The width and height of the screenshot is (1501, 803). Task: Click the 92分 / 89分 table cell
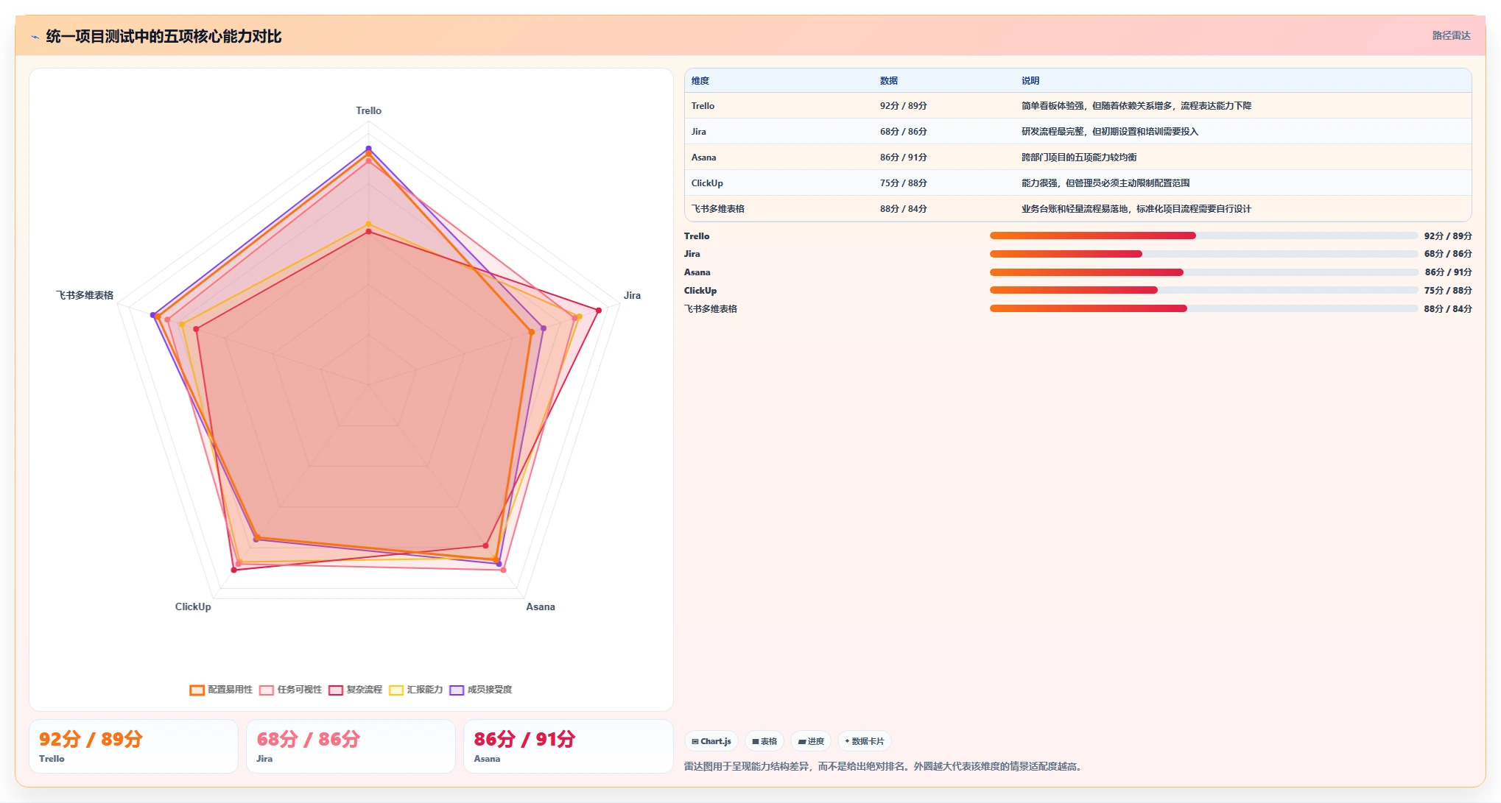click(904, 106)
